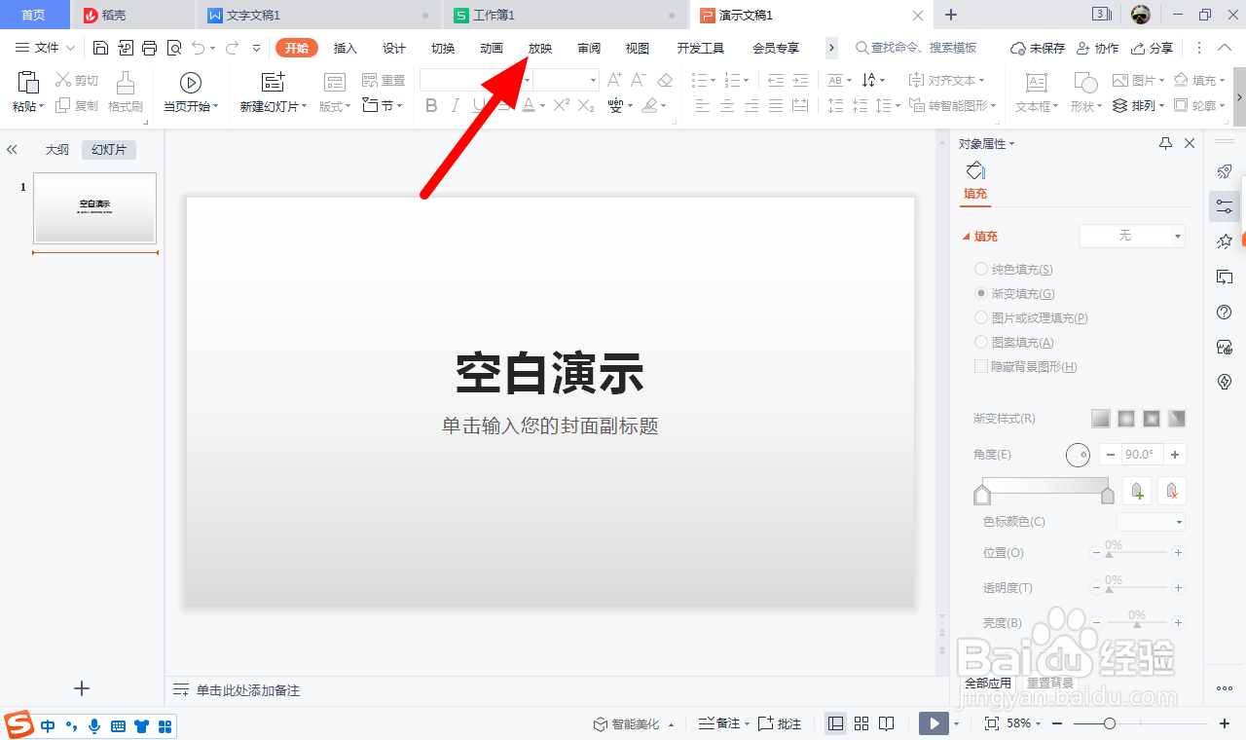Click the superscript formatting icon
This screenshot has width=1246, height=740.
560,106
